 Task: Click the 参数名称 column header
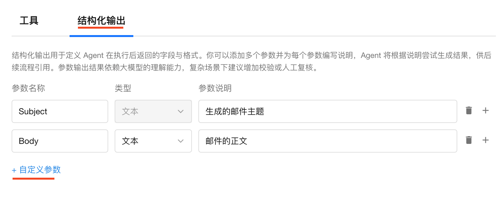click(28, 88)
